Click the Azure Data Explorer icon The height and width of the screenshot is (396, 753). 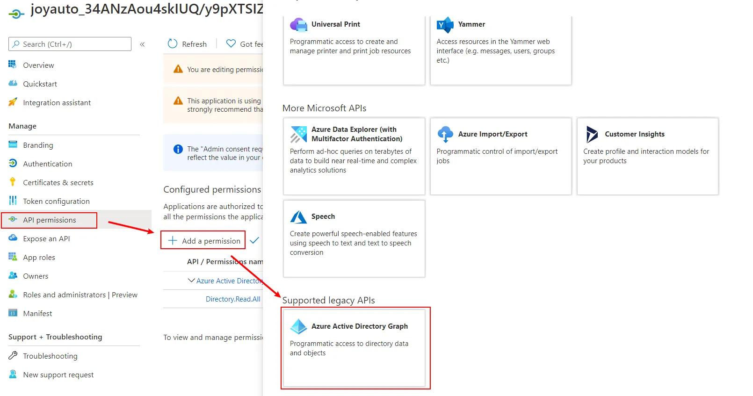(298, 134)
